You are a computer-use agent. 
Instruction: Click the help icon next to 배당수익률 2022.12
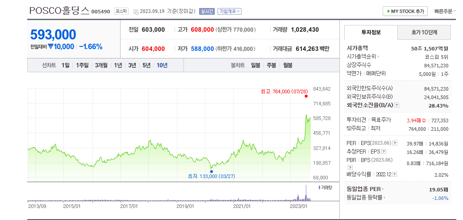click(395, 174)
